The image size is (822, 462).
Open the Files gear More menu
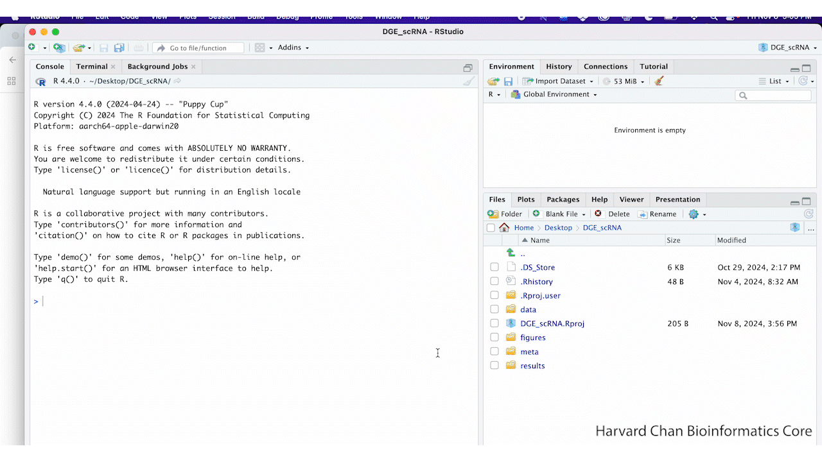tap(697, 214)
